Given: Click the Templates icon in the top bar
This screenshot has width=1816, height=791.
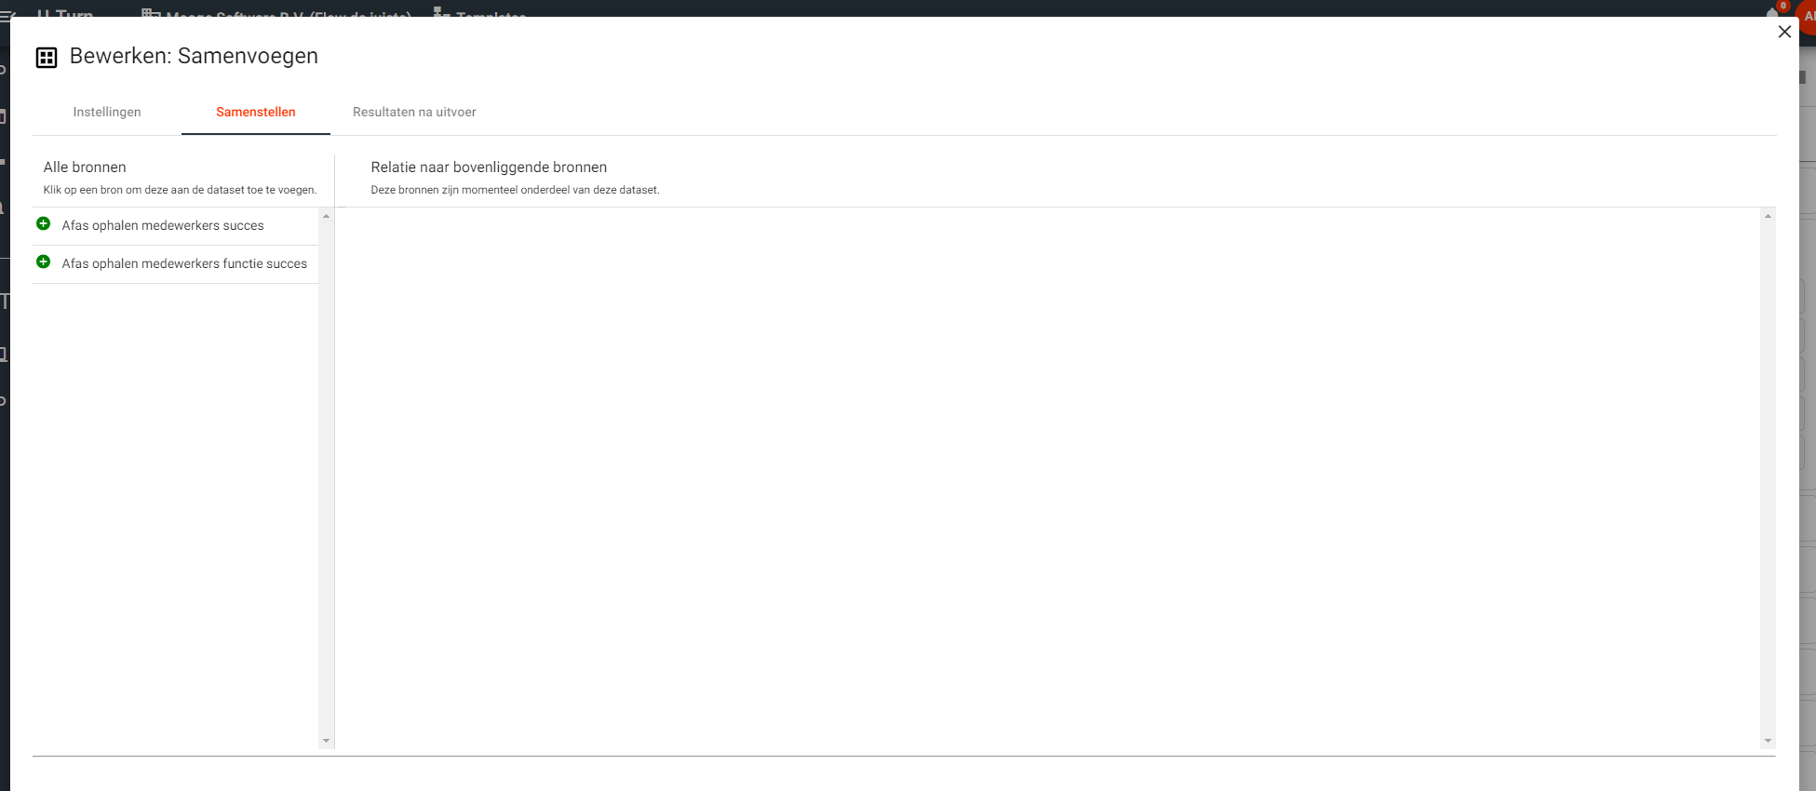Looking at the screenshot, I should (x=442, y=12).
